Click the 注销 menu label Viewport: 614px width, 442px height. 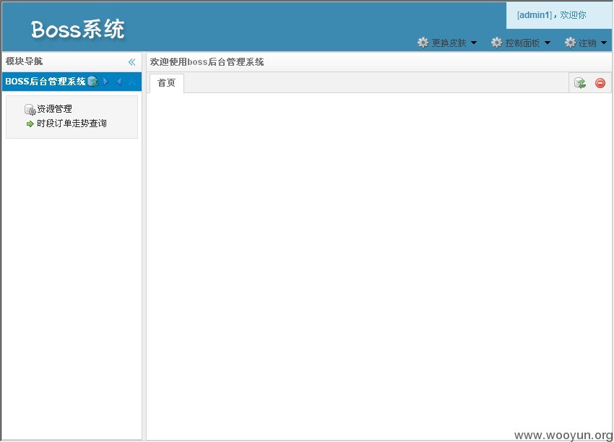coord(587,43)
